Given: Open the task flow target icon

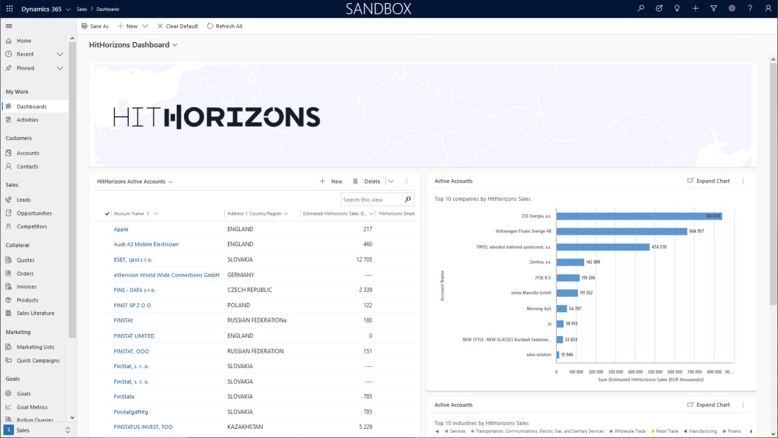Looking at the screenshot, I should 659,9.
